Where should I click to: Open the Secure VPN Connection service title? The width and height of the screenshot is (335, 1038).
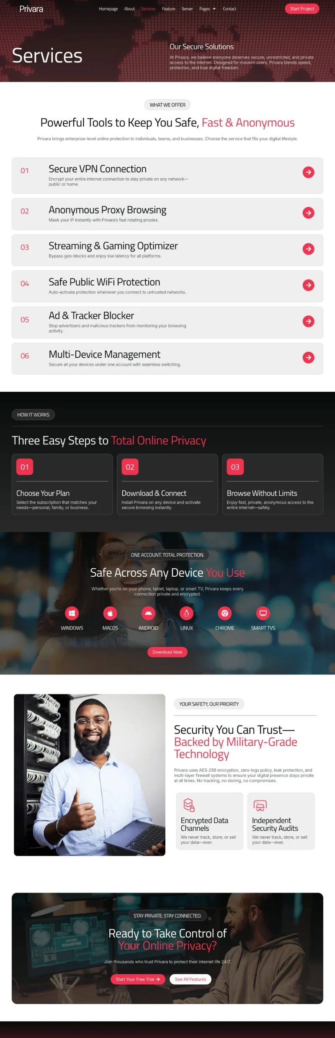pyautogui.click(x=98, y=169)
